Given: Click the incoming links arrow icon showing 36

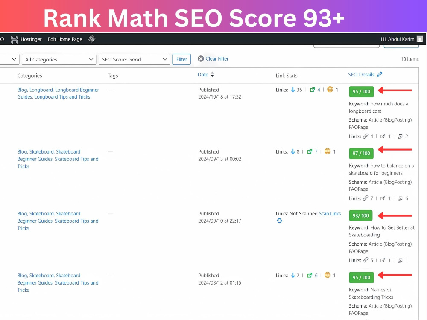Looking at the screenshot, I should pos(293,90).
